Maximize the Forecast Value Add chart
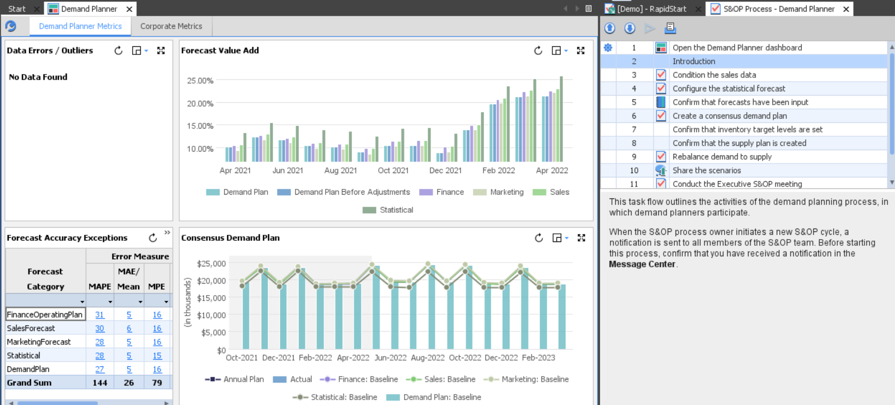Image resolution: width=895 pixels, height=405 pixels. click(581, 51)
